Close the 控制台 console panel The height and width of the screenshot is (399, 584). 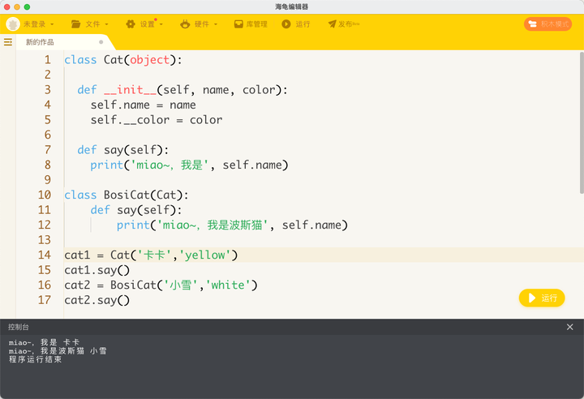click(570, 327)
